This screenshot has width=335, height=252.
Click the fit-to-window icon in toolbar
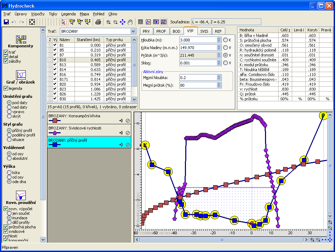[x=32, y=22]
